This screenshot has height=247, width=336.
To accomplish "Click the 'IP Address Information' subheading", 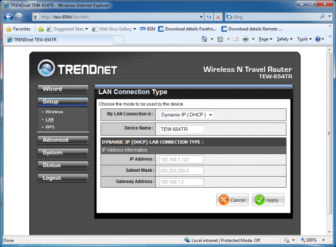I will (125, 150).
